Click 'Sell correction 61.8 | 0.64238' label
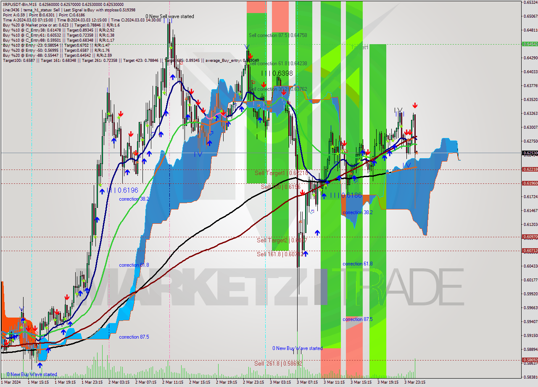 [278, 64]
